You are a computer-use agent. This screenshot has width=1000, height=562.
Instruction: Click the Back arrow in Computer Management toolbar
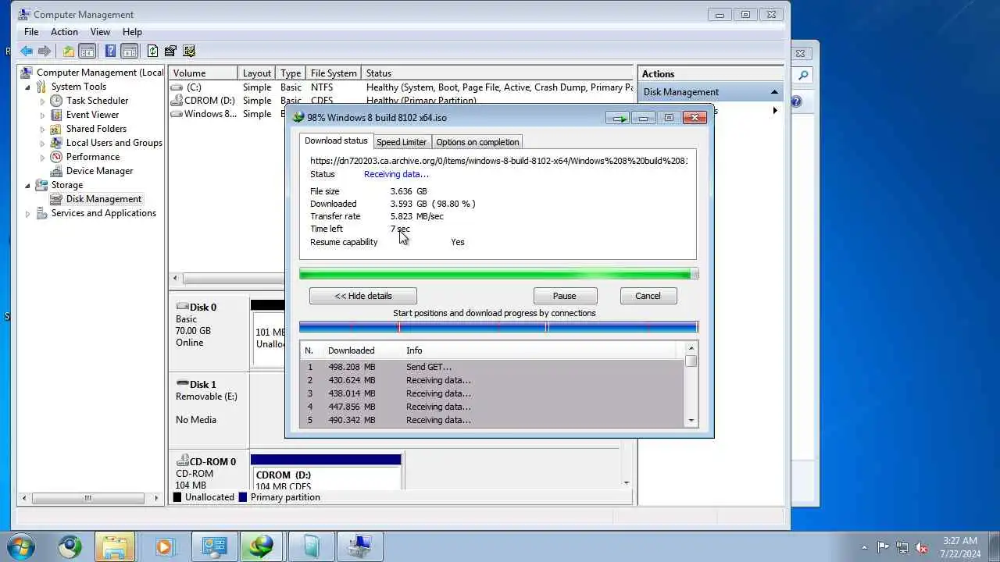point(27,51)
